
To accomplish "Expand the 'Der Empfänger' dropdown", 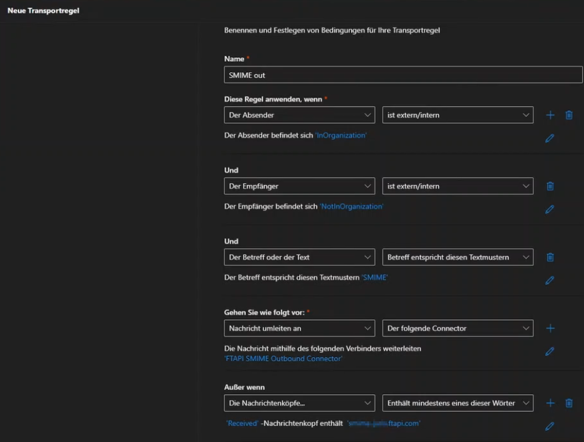I will pyautogui.click(x=299, y=186).
